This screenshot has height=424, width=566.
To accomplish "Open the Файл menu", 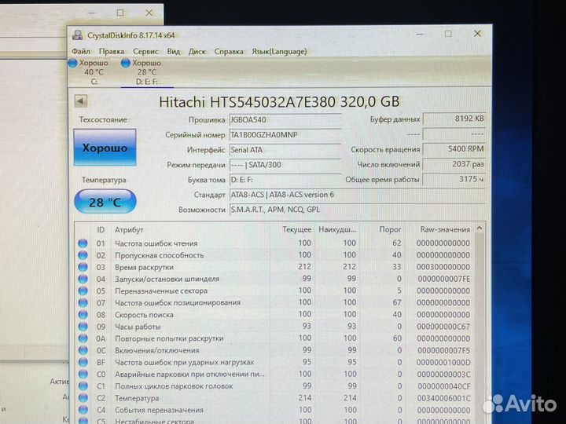I will (81, 51).
